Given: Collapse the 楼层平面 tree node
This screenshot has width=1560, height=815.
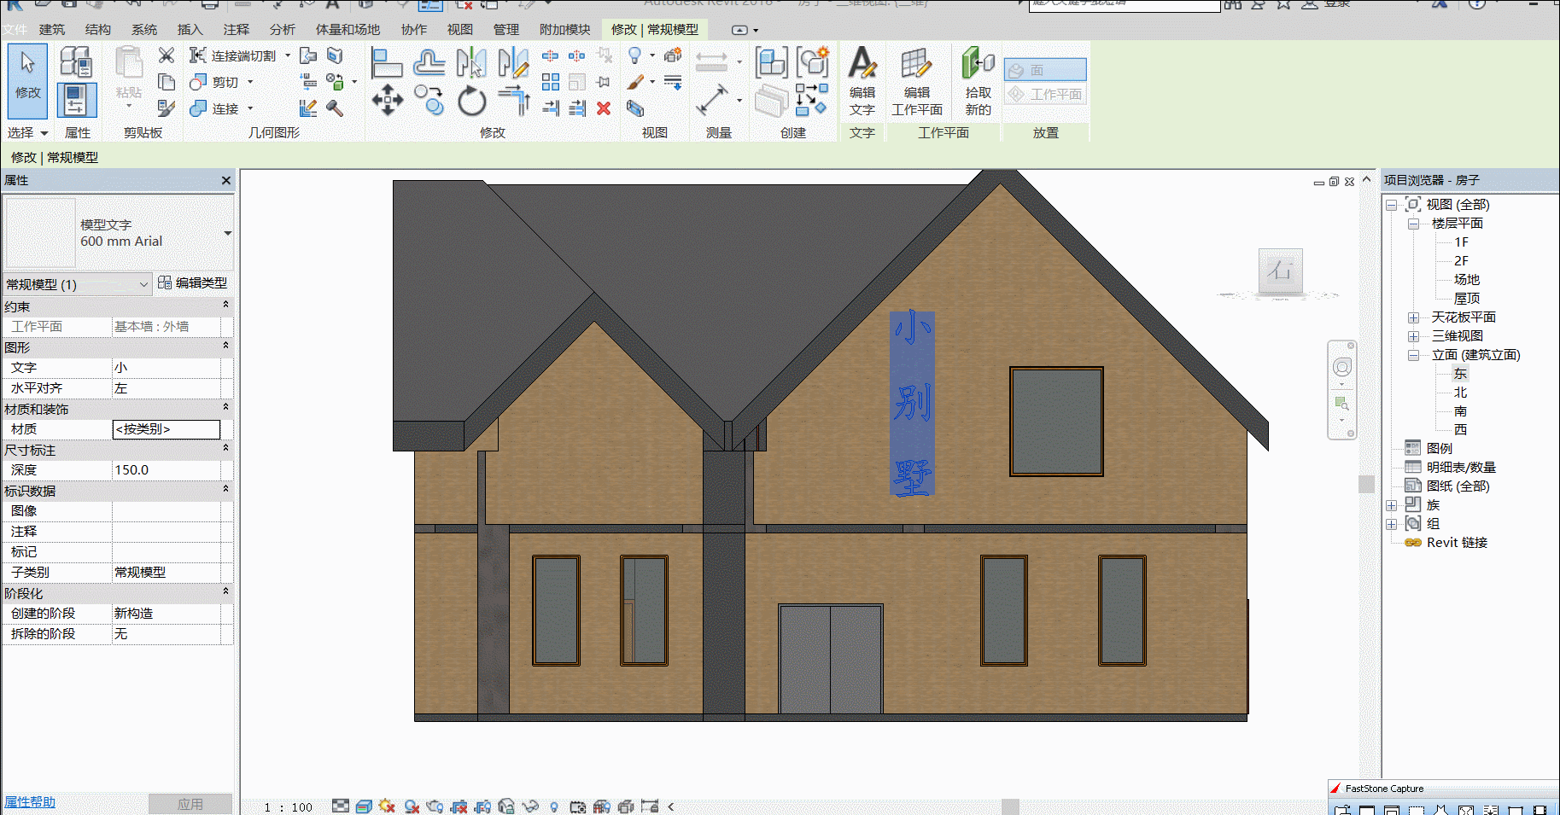Looking at the screenshot, I should tap(1413, 224).
